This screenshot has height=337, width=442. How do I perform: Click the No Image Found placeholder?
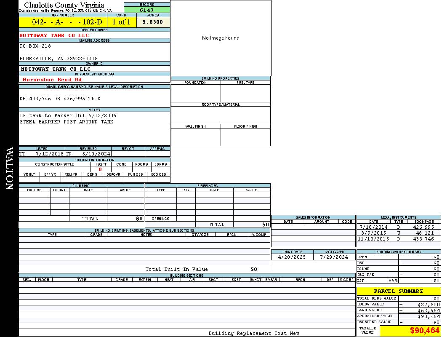221,38
